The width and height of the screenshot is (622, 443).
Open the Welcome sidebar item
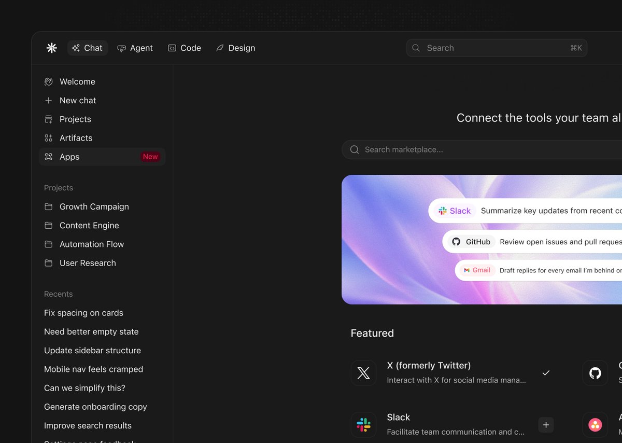click(102, 81)
